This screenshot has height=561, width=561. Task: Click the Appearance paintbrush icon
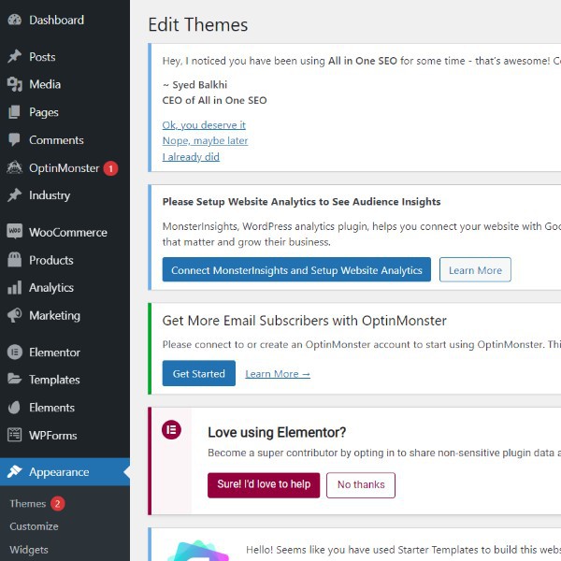tap(15, 471)
